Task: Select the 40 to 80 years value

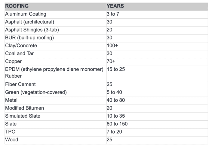Action: click(x=115, y=100)
